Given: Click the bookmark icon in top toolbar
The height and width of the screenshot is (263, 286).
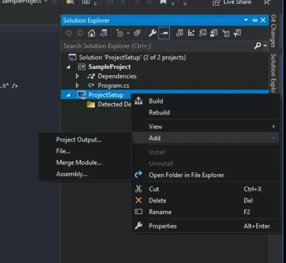Looking at the screenshot, I should (x=163, y=2).
